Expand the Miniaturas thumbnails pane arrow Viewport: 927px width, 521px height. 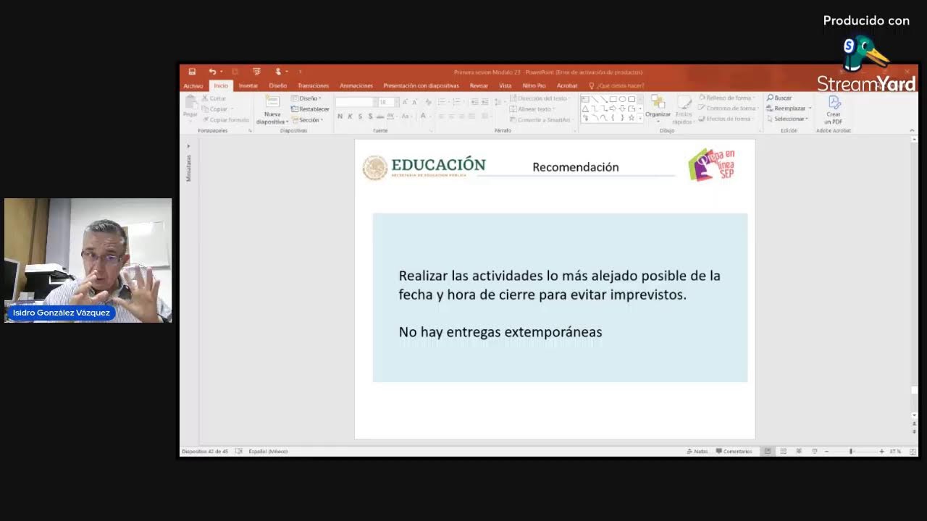(x=188, y=146)
